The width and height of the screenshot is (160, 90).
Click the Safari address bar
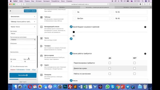point(80,4)
